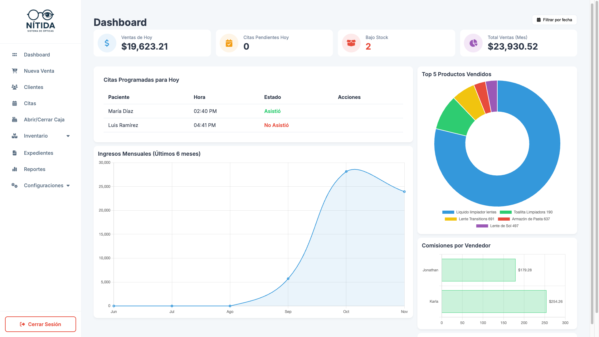This screenshot has width=599, height=337.
Task: Open Expedientes via its document icon
Action: coord(14,153)
